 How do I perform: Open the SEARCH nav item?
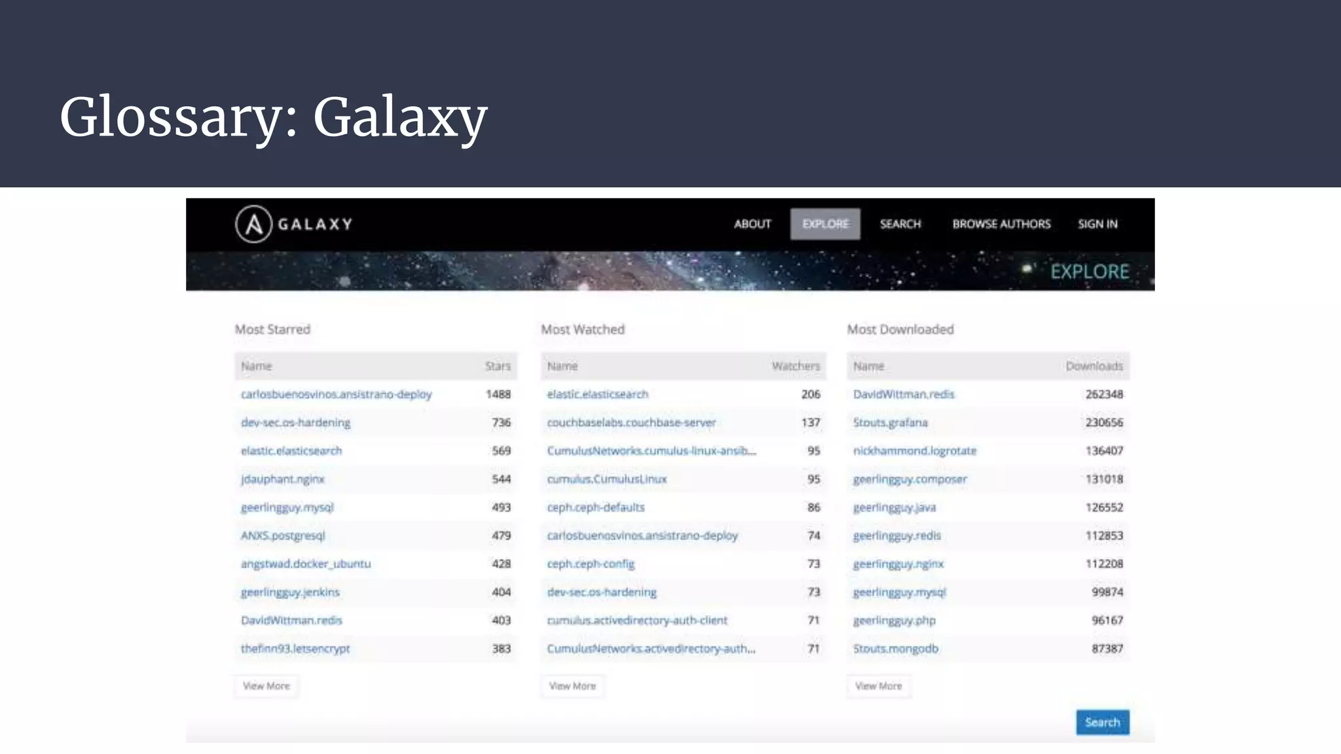(900, 224)
